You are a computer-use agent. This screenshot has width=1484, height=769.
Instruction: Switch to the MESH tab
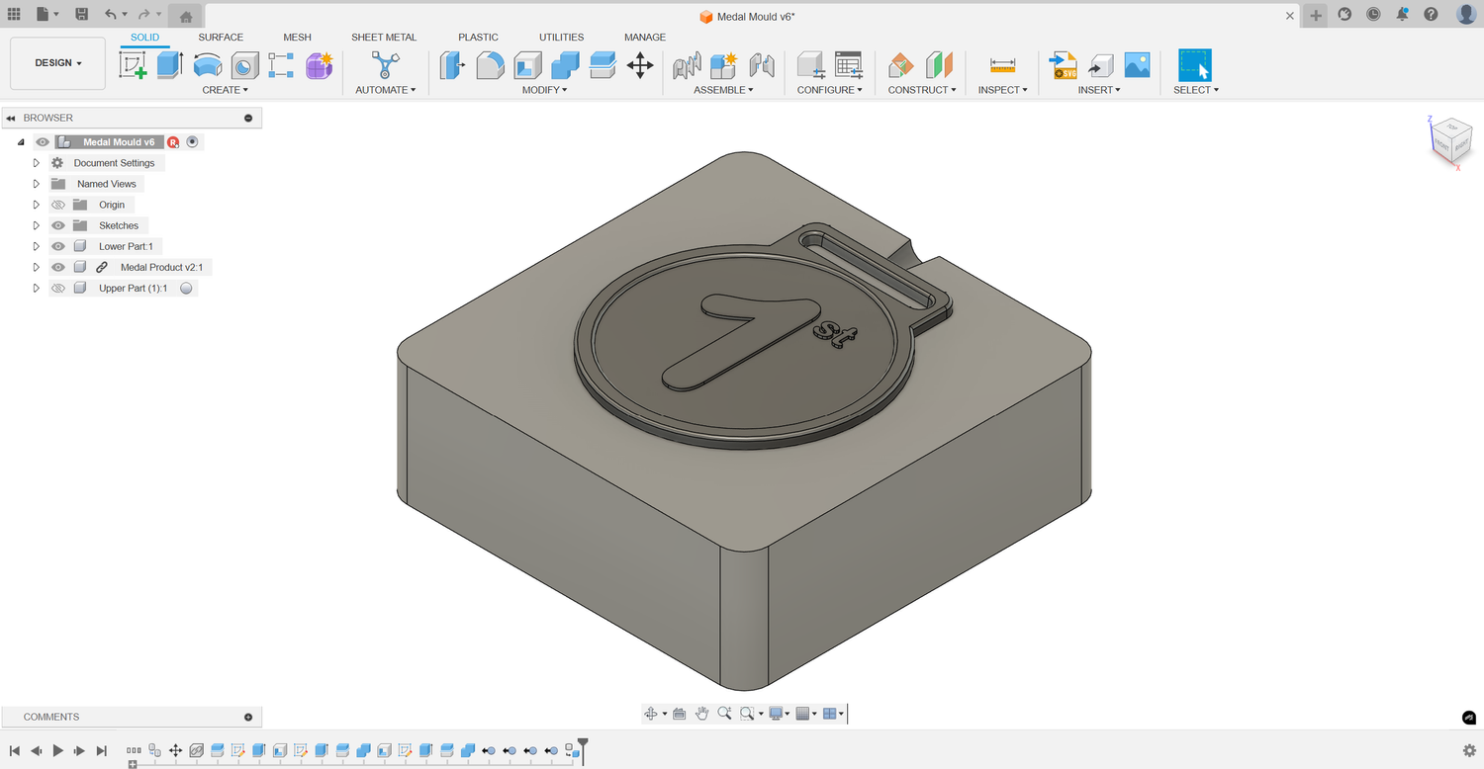(297, 38)
